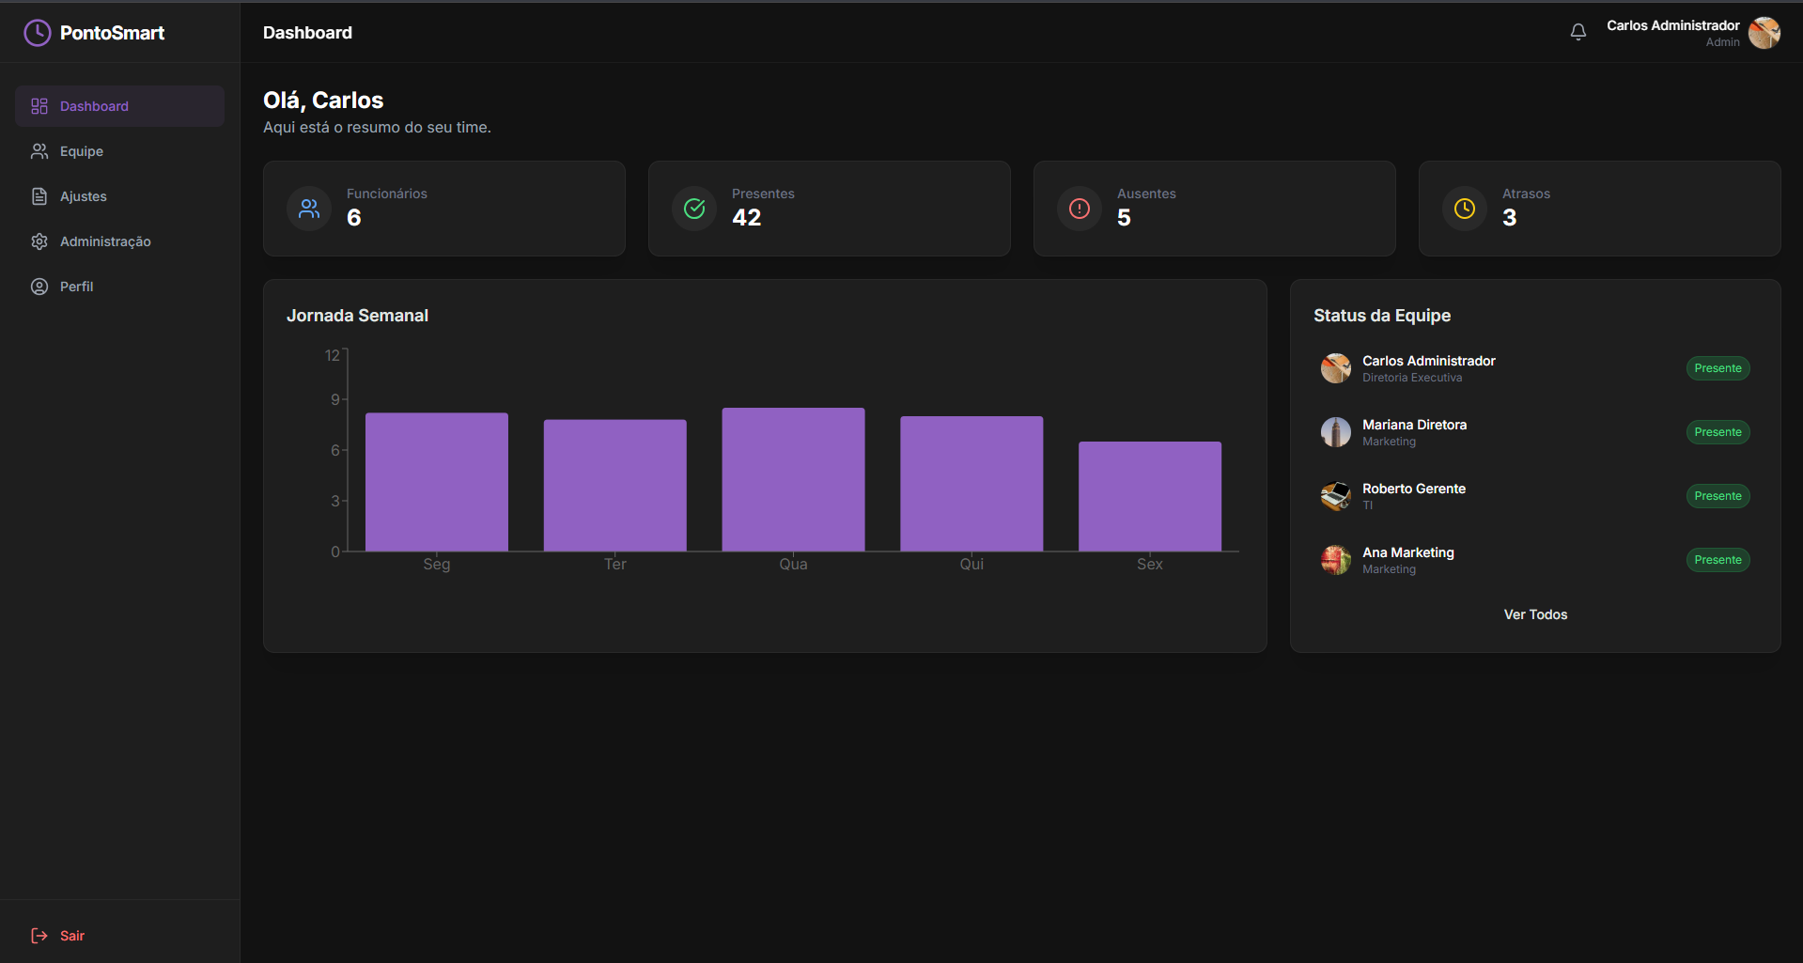Open the Dashboard sidebar item

pos(119,106)
